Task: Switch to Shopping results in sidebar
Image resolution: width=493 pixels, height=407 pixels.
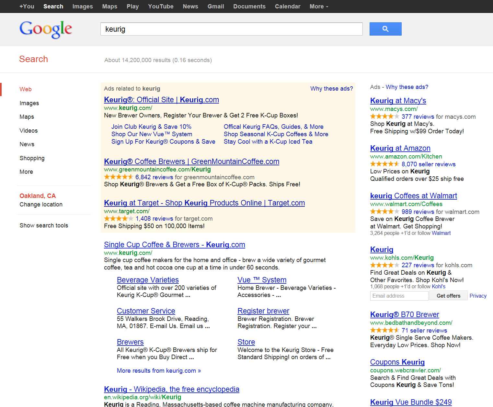Action: [x=32, y=158]
